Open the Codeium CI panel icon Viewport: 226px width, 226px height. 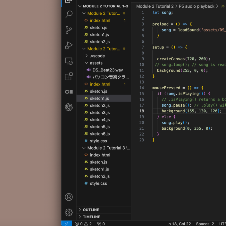[x=69, y=92]
